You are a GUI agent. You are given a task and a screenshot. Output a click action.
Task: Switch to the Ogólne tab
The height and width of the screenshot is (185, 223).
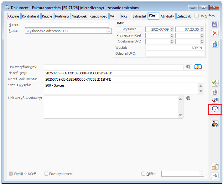[x=14, y=16]
